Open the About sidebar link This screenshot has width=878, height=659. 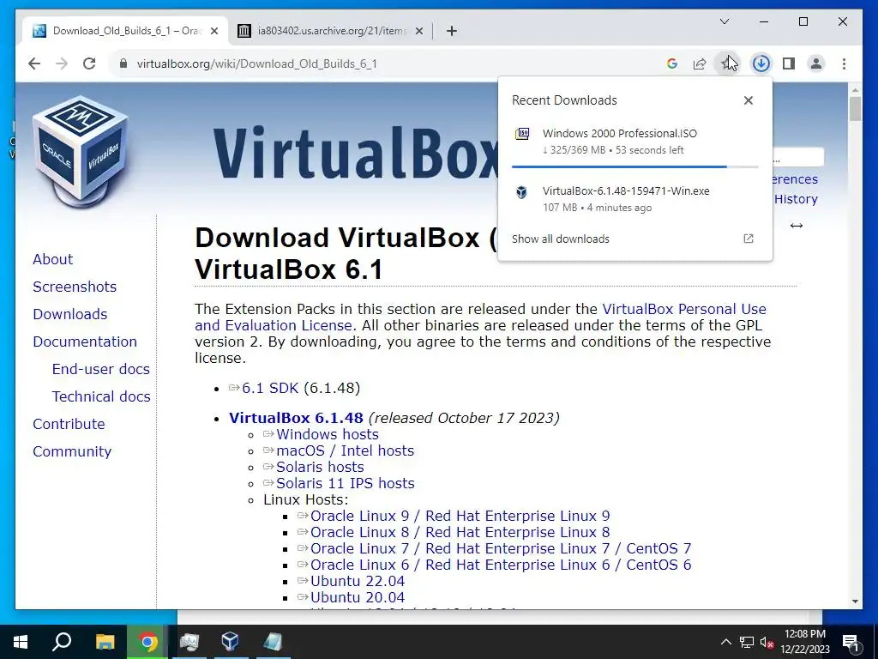[52, 259]
